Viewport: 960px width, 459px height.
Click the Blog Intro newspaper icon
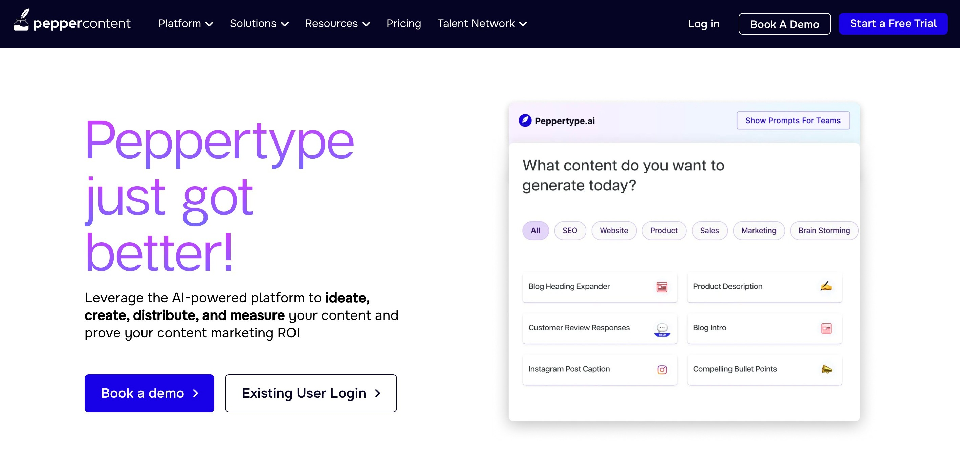click(x=826, y=328)
